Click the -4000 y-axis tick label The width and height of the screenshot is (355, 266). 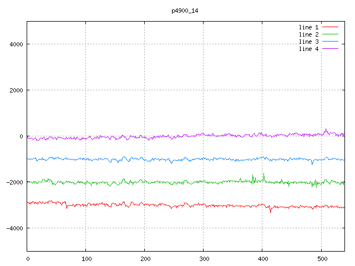pyautogui.click(x=13, y=228)
